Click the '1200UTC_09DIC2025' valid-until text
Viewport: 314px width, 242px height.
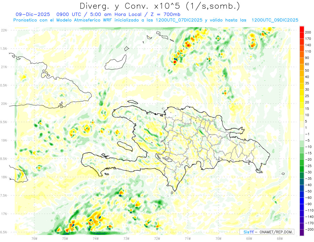click(x=275, y=20)
